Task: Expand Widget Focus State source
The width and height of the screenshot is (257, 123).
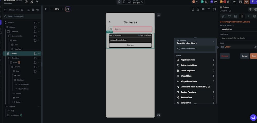Action: [x=195, y=81]
